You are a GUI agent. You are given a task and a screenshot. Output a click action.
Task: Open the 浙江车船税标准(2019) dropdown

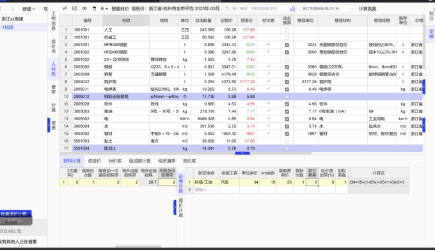328,9
